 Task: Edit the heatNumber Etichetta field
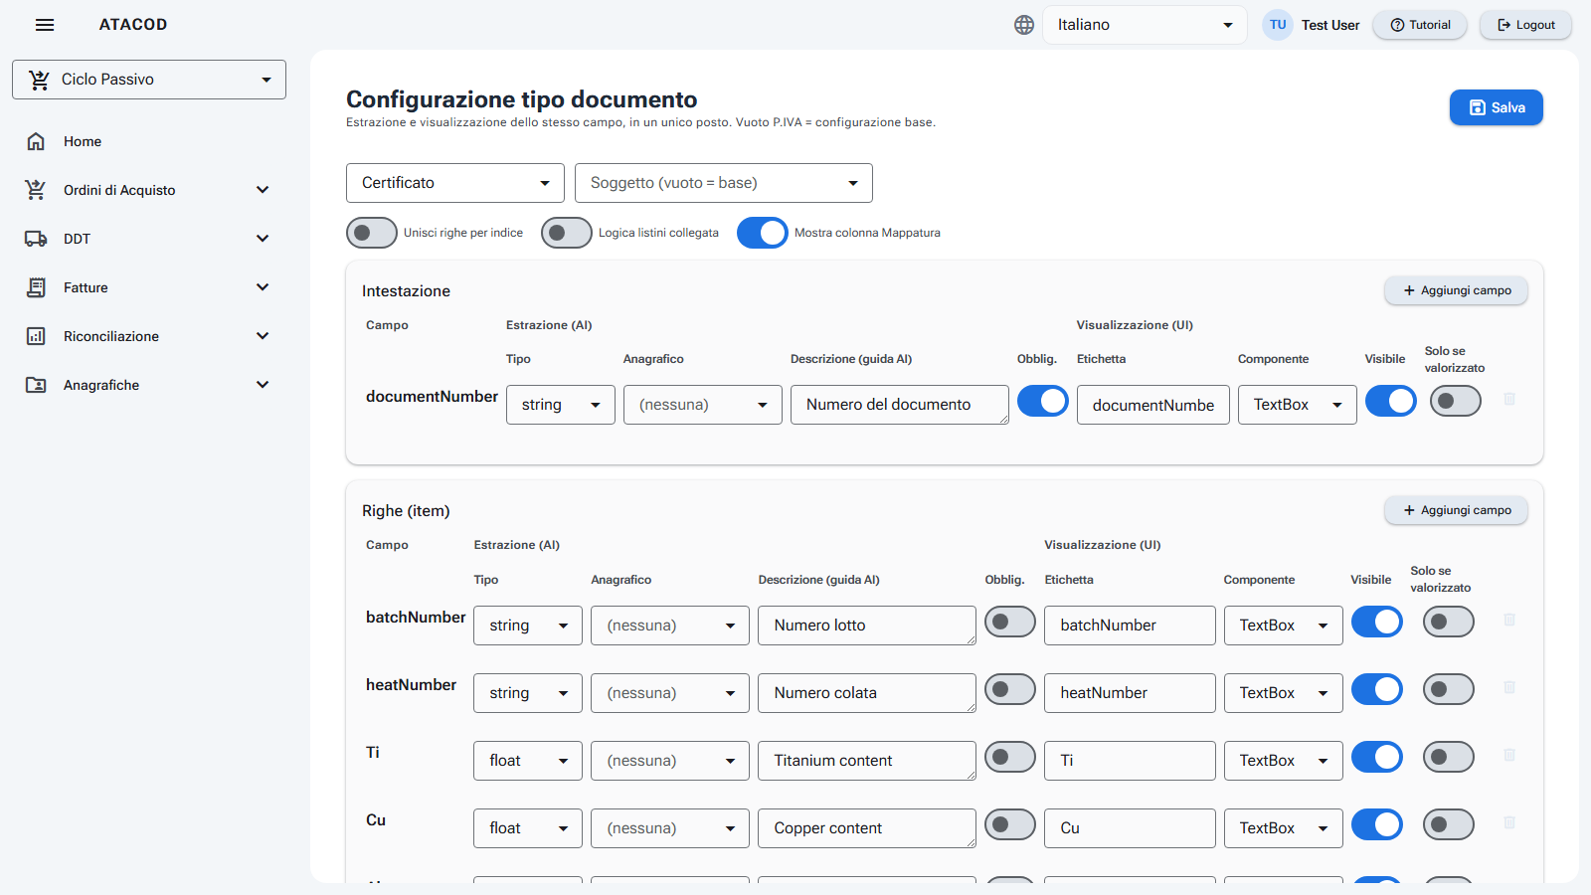pos(1131,693)
